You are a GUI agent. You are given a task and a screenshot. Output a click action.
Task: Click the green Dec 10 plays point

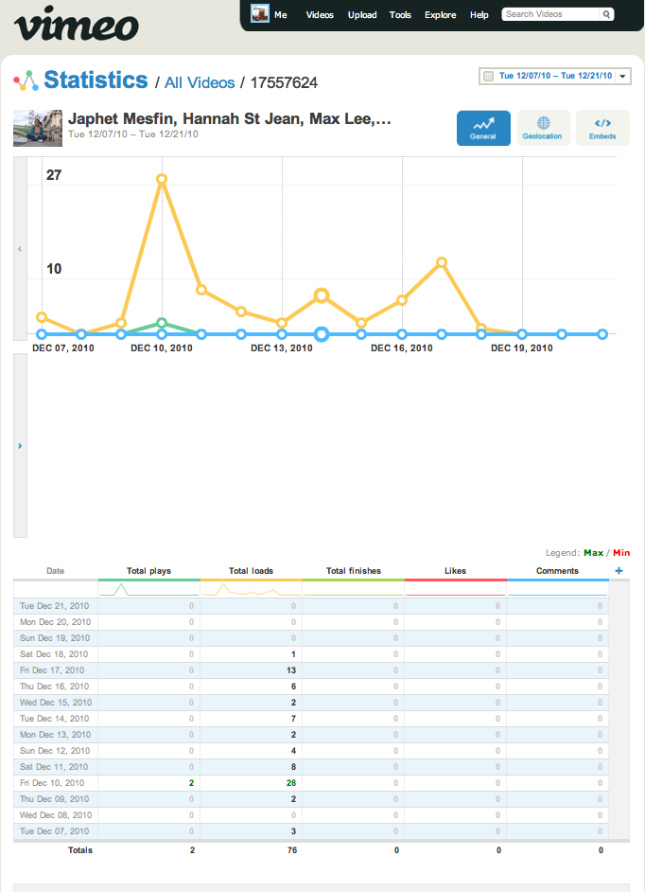(x=162, y=323)
